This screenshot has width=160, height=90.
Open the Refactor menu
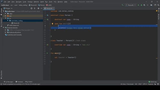[x=36, y=2]
